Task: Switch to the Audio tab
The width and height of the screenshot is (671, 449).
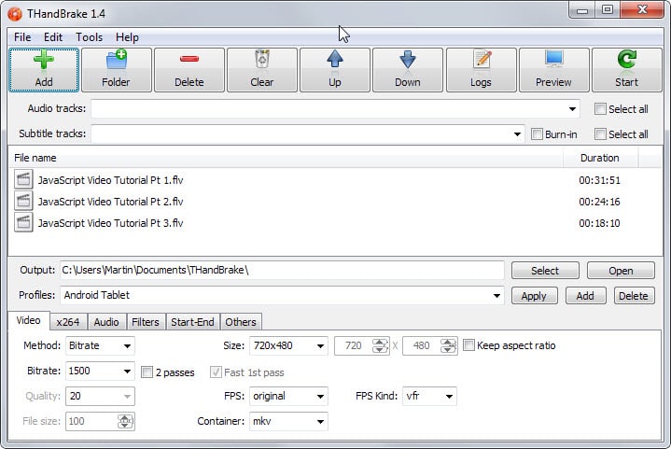Action: coord(106,322)
